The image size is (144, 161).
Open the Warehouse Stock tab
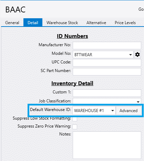point(62,23)
